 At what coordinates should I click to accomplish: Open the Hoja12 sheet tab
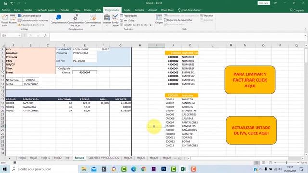coord(46,158)
